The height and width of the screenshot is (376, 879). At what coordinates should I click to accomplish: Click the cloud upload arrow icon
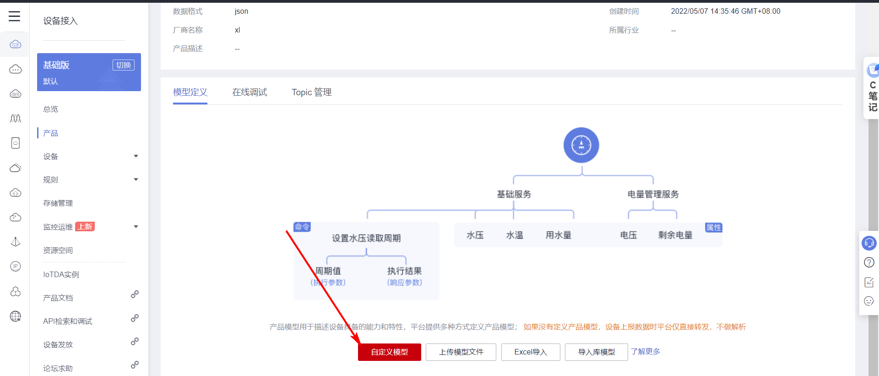pyautogui.click(x=16, y=193)
